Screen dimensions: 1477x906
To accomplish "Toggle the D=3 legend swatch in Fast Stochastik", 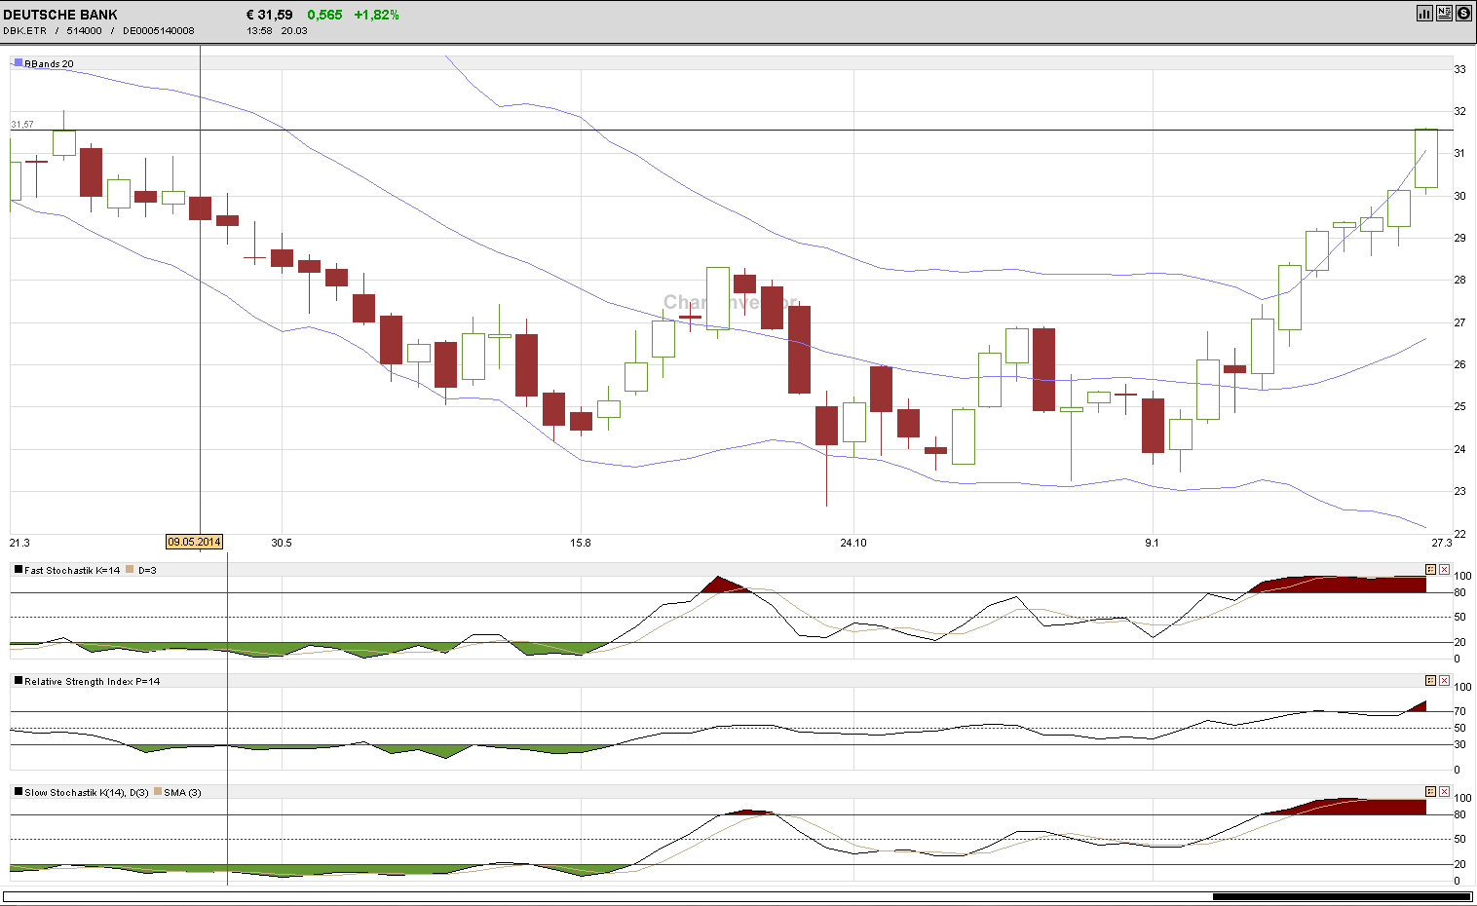I will [128, 569].
